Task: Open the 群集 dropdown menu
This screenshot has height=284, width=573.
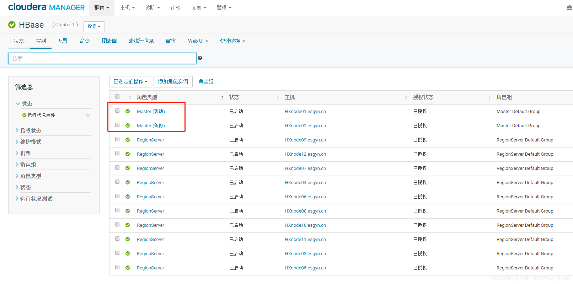Action: [102, 7]
